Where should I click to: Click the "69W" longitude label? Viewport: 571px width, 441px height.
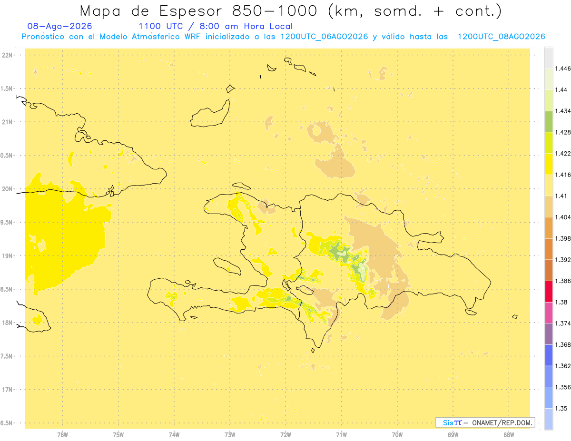[x=453, y=435]
